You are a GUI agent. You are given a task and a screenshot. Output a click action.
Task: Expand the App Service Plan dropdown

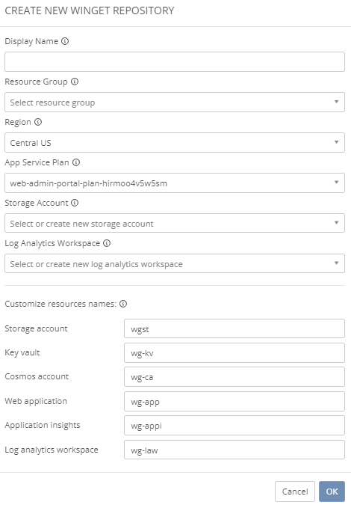click(175, 183)
